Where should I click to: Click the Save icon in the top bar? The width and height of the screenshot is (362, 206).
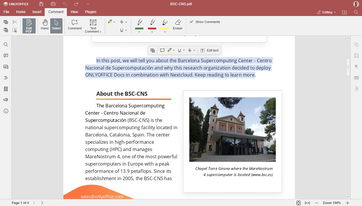point(41,4)
